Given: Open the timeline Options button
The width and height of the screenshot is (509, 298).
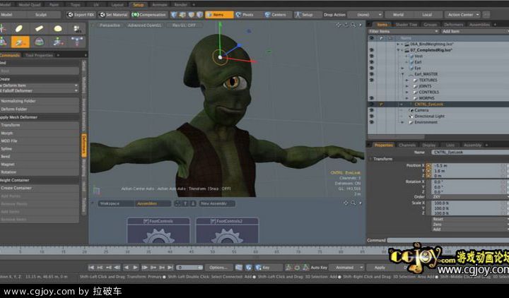Looking at the screenshot, I should pos(218,268).
